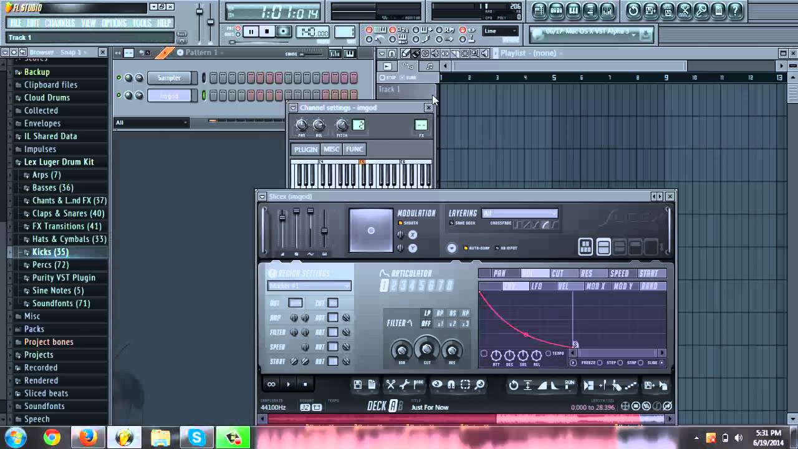Open the step sequencer shortcut icon
This screenshot has width=798, height=449.
click(x=556, y=11)
